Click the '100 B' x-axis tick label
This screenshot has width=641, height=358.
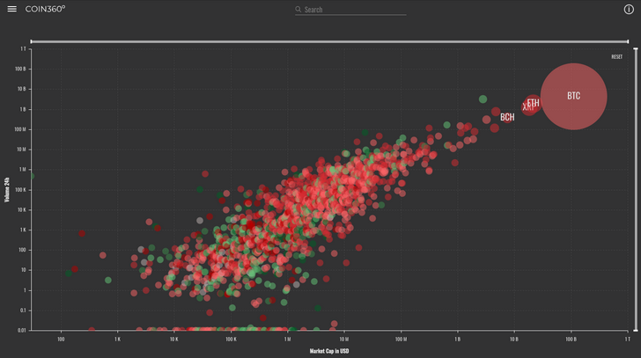click(x=571, y=340)
